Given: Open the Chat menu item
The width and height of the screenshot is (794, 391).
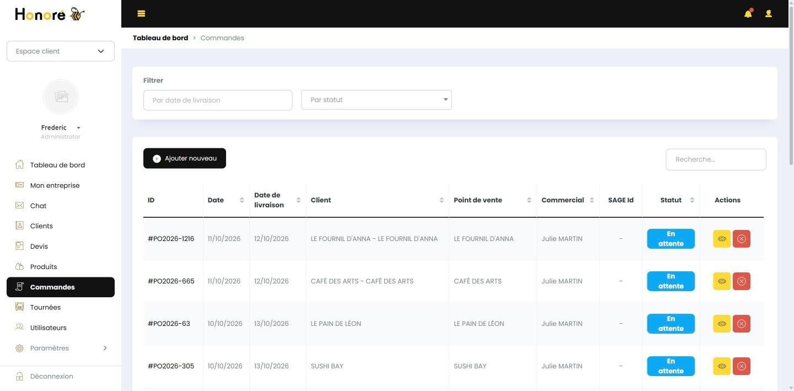Looking at the screenshot, I should pos(61,206).
